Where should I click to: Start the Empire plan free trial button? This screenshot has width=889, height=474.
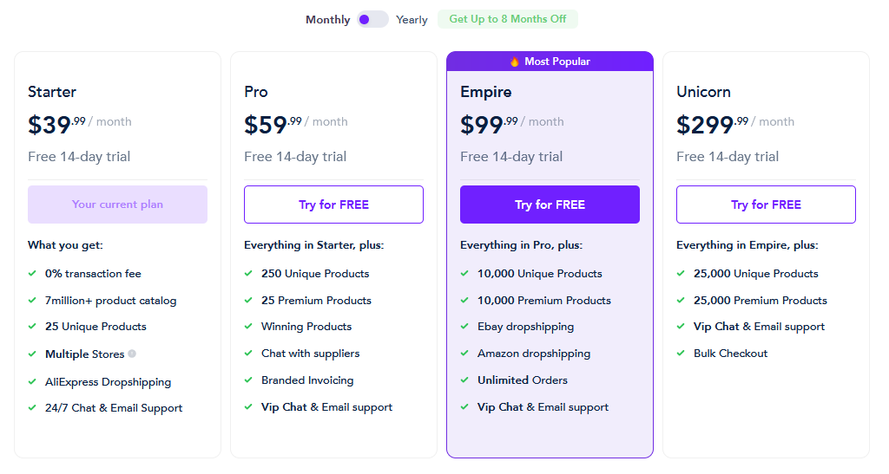pyautogui.click(x=550, y=205)
